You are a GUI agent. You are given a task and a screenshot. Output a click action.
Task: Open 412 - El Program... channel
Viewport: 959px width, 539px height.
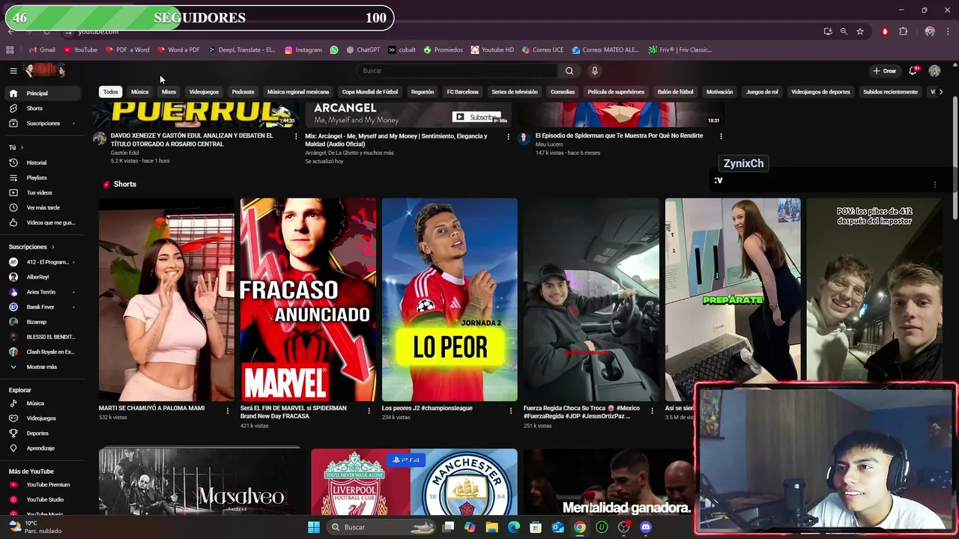(x=43, y=262)
